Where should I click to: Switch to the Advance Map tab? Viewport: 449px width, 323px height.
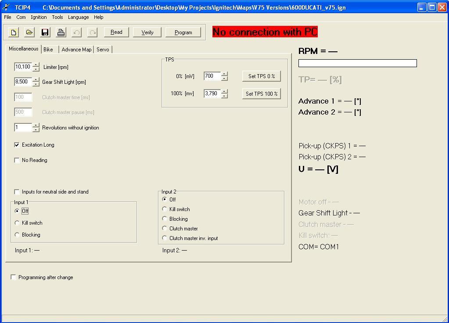tap(76, 50)
